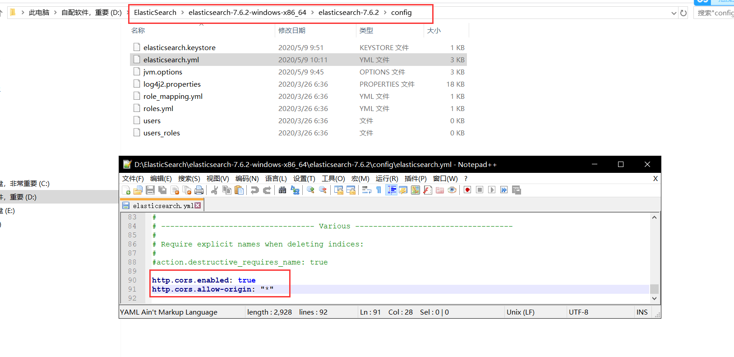The width and height of the screenshot is (734, 357).
Task: Click the Print toolbar icon
Action: (x=199, y=190)
